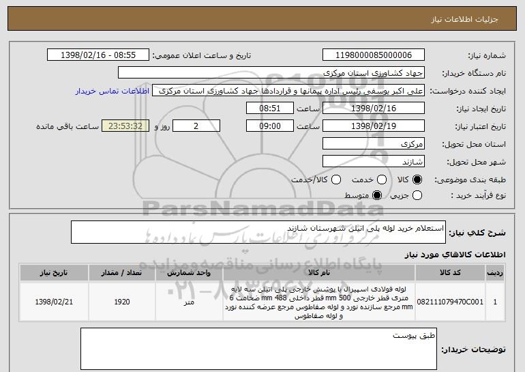This screenshot has height=372, width=525.
Task: Click the delivery city field شازند
Action: tap(374, 162)
